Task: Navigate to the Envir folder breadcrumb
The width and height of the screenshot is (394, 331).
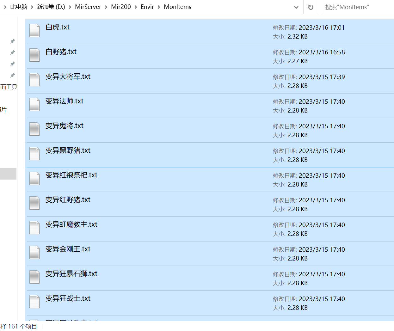Action: point(147,7)
